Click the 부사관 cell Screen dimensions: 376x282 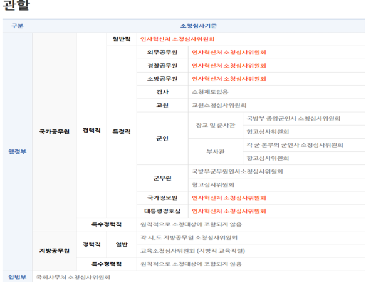(216, 152)
